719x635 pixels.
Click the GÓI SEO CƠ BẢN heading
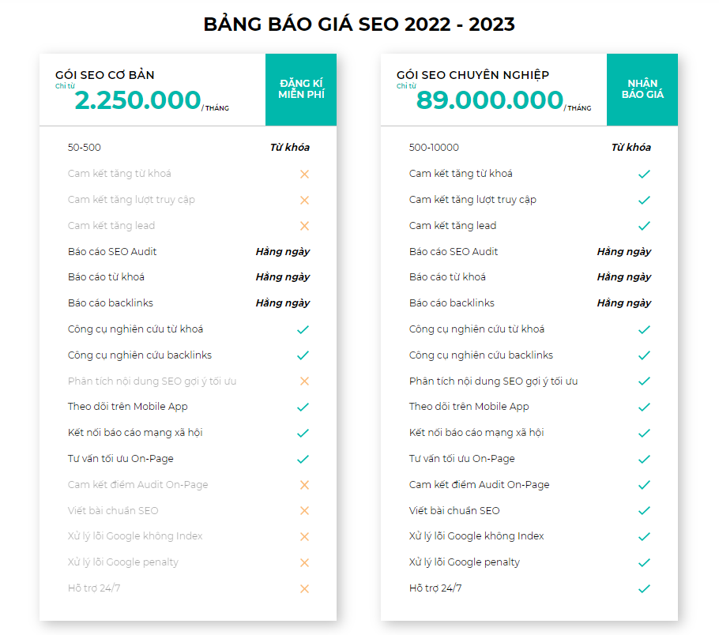click(104, 75)
